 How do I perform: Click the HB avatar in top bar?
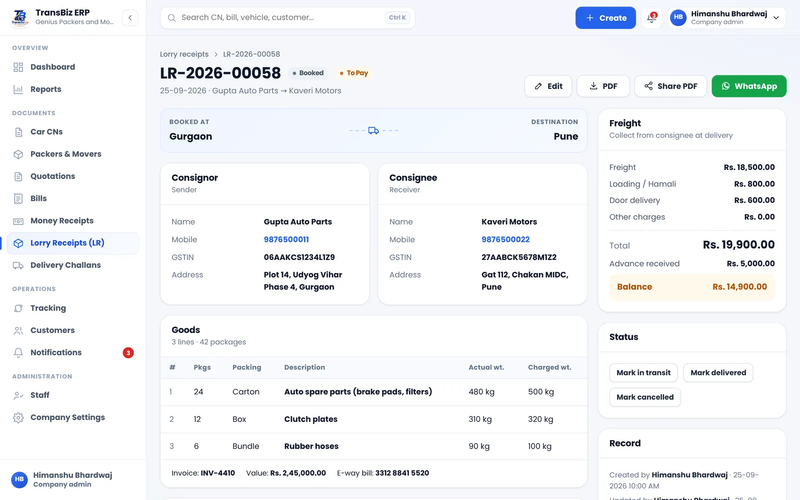coord(678,17)
